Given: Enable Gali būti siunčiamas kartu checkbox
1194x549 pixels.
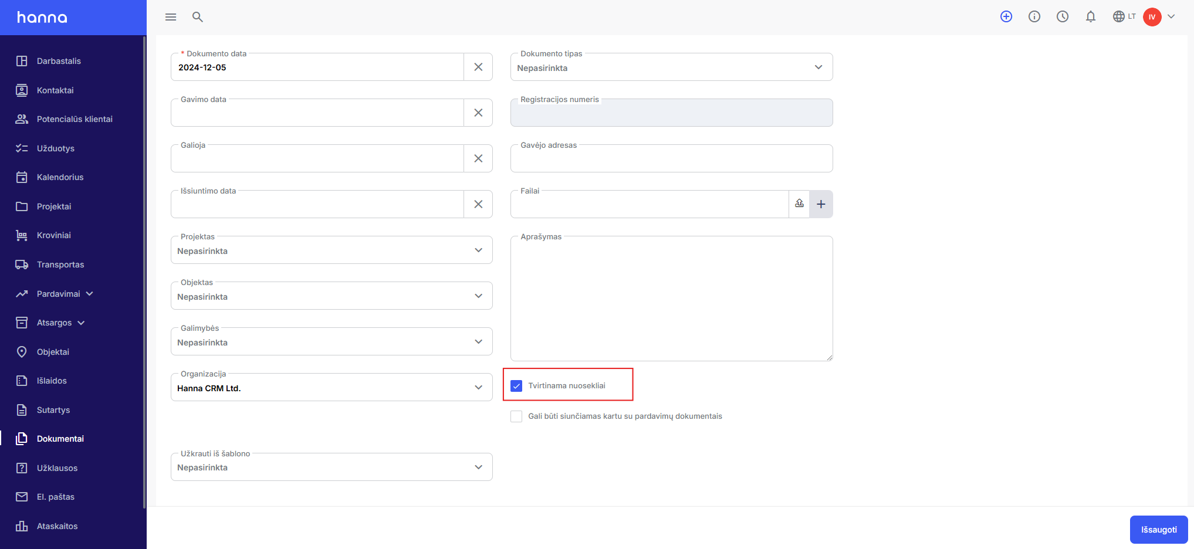Looking at the screenshot, I should 516,416.
